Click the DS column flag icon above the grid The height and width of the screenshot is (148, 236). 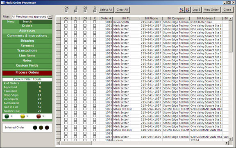click(x=85, y=11)
